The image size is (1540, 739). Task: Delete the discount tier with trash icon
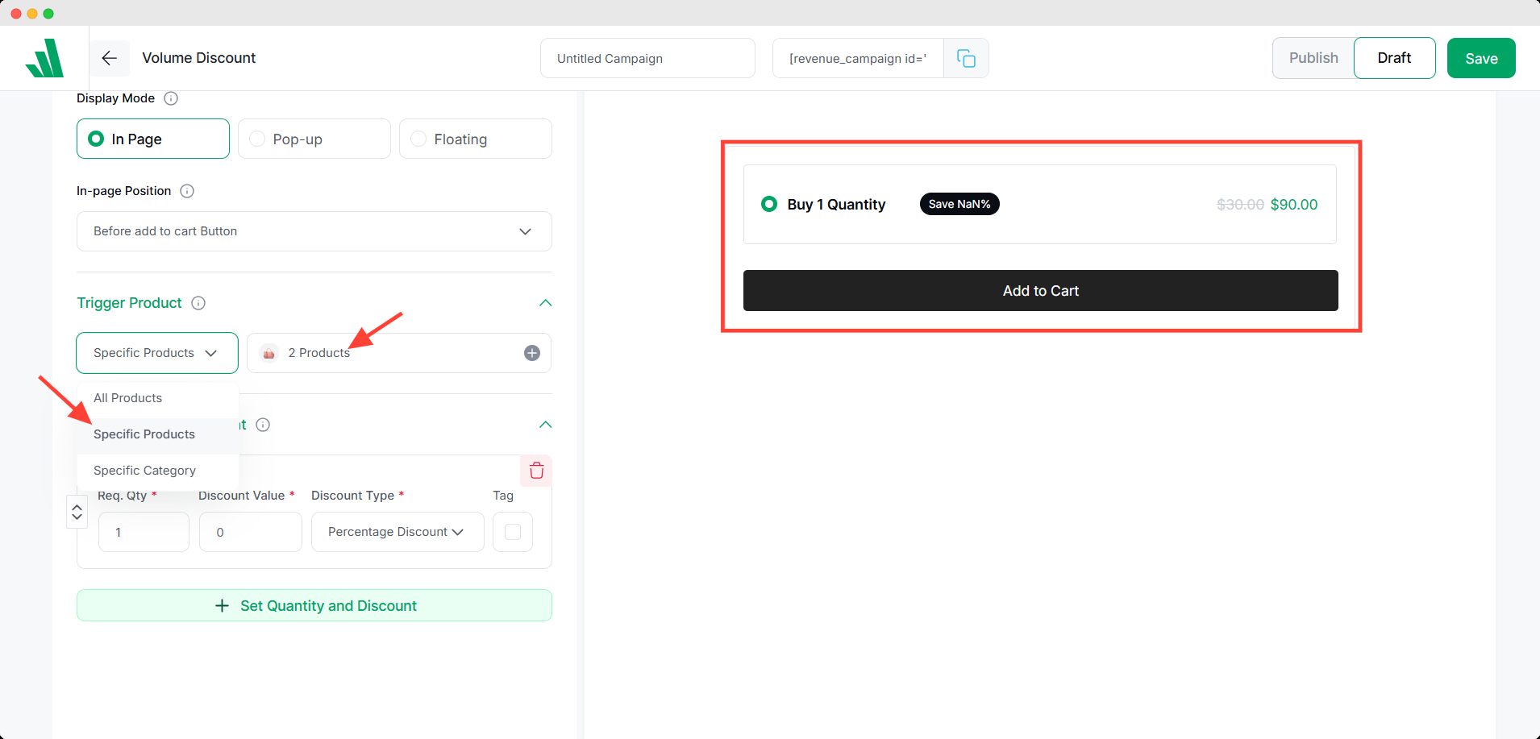coord(536,471)
